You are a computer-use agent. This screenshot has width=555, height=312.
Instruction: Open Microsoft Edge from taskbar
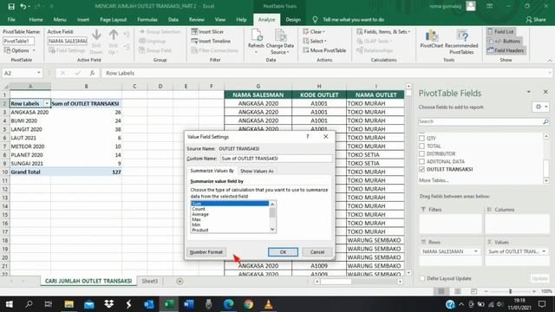coord(229,304)
